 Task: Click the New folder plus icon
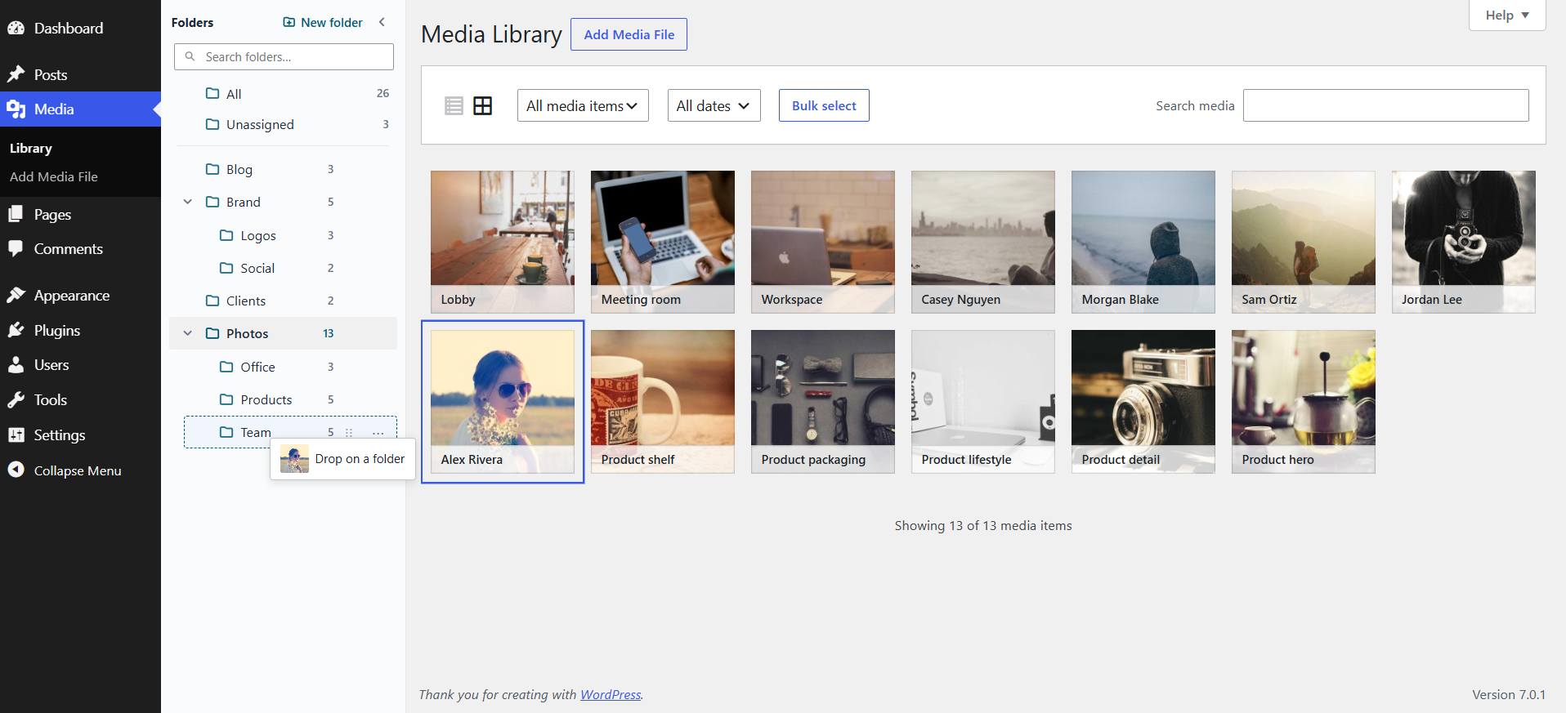point(289,22)
